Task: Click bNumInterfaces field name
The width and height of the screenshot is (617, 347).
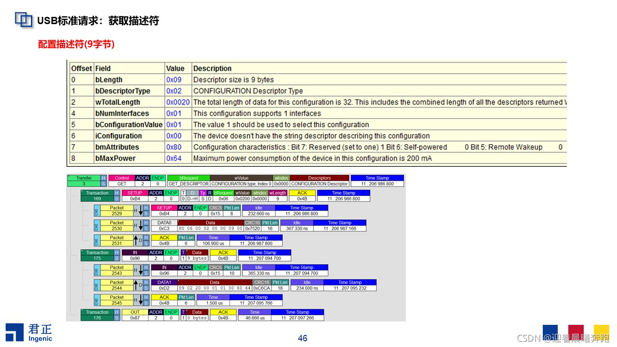Action: [122, 113]
